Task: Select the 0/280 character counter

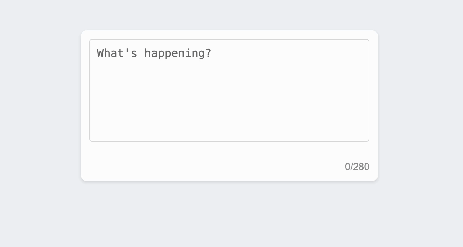Action: tap(357, 167)
